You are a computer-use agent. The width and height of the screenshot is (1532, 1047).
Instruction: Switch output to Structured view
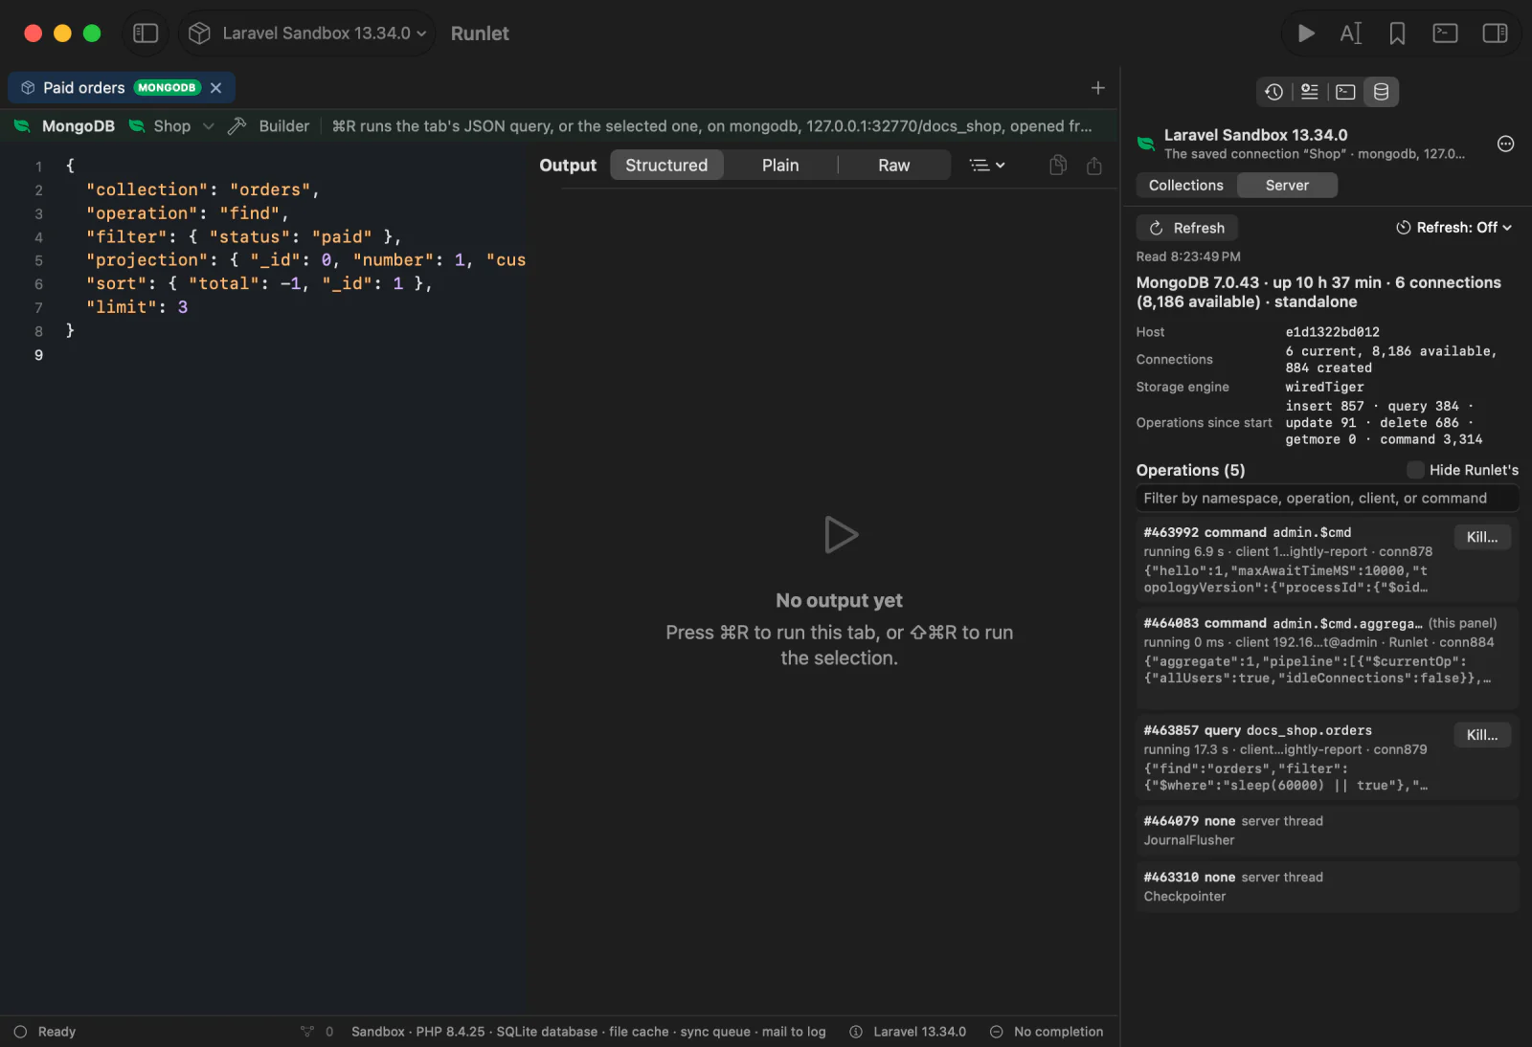click(666, 166)
